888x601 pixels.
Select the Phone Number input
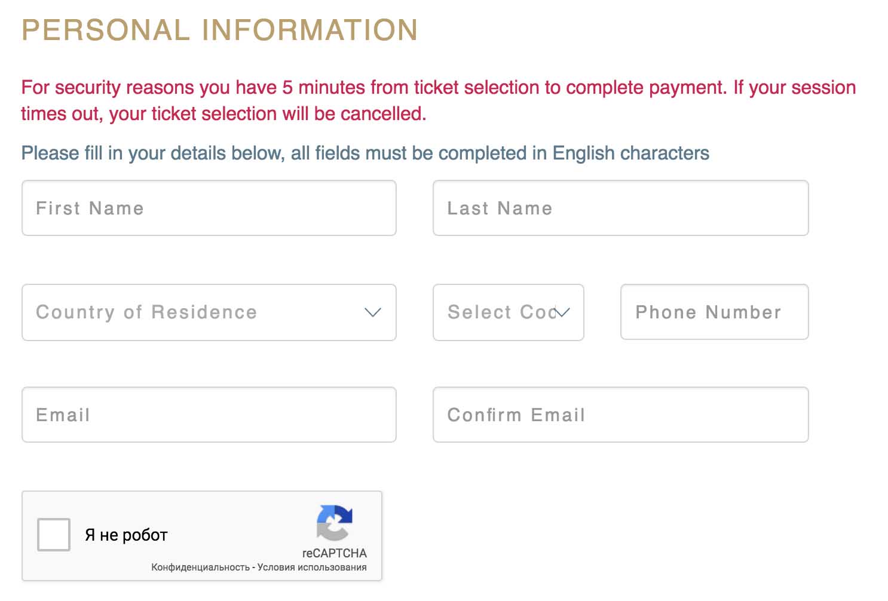pyautogui.click(x=714, y=312)
